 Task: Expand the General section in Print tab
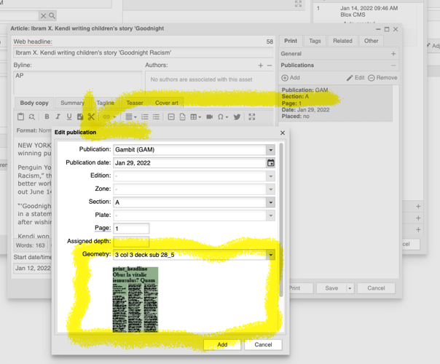tap(393, 54)
